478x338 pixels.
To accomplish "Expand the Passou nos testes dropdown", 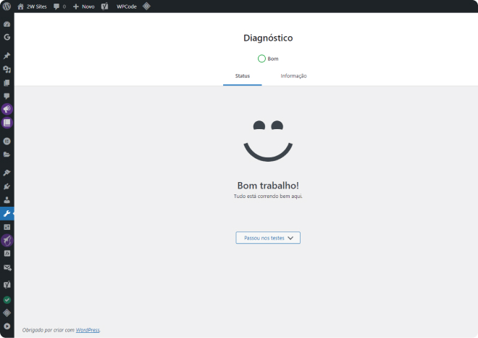I will click(268, 238).
